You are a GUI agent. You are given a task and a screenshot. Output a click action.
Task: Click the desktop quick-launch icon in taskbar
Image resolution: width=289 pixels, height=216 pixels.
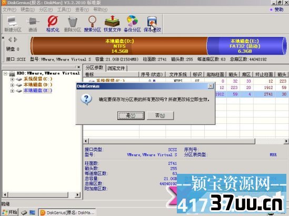[x=33, y=212]
